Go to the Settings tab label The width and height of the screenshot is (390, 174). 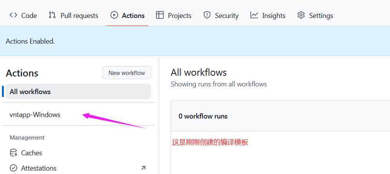[321, 16]
